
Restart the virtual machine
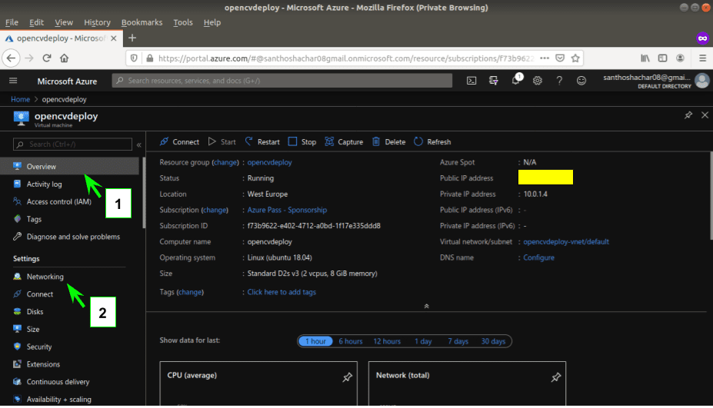pyautogui.click(x=262, y=141)
